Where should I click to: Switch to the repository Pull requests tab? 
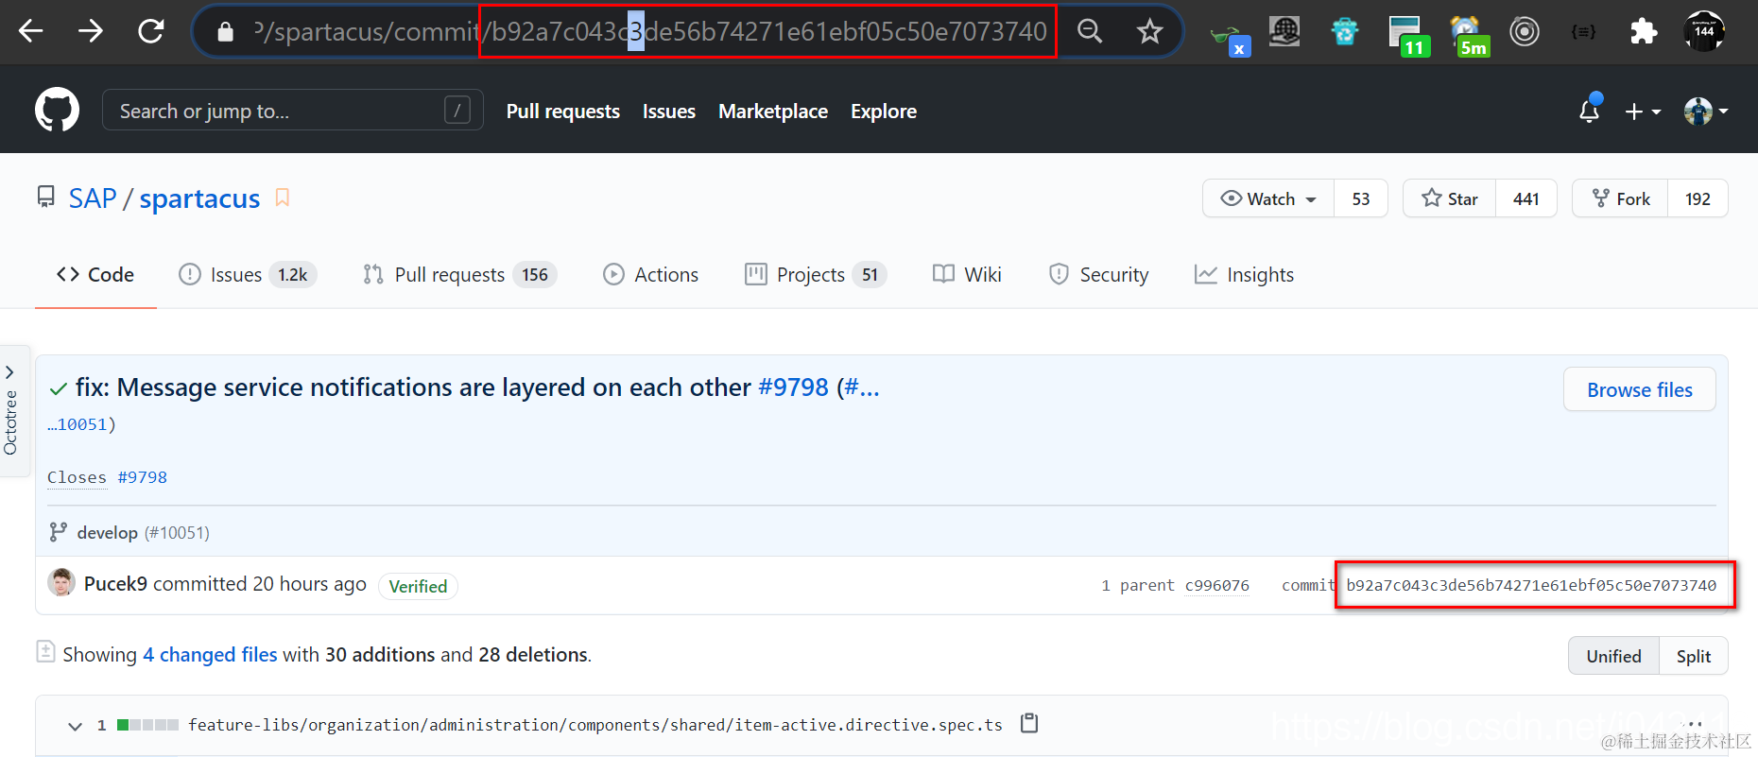pyautogui.click(x=459, y=275)
